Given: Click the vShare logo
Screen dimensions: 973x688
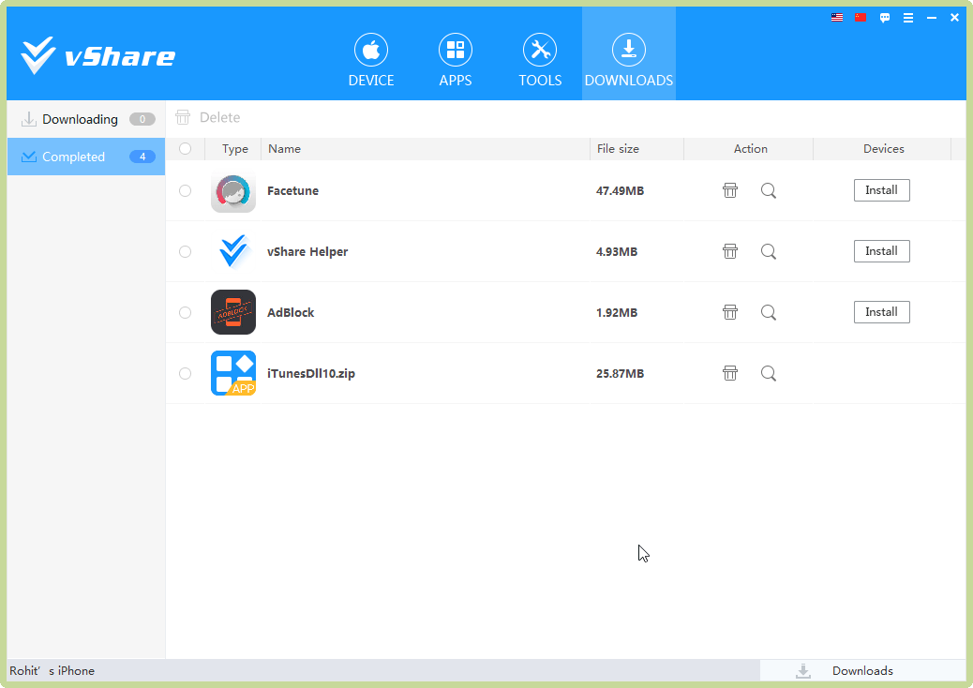Looking at the screenshot, I should coord(98,56).
